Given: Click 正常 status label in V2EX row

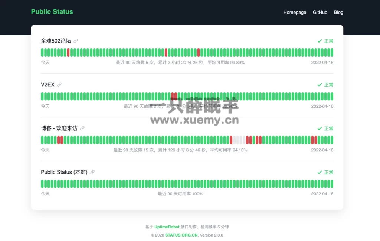Looking at the screenshot, I should click(329, 85).
